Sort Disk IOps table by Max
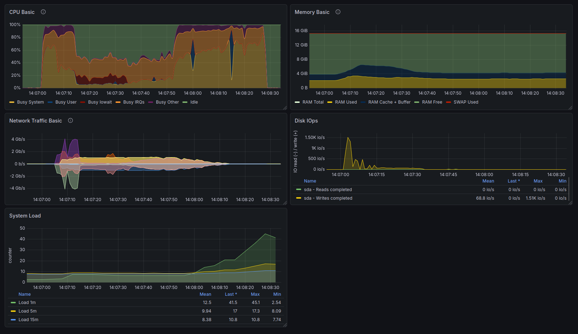 coord(538,181)
